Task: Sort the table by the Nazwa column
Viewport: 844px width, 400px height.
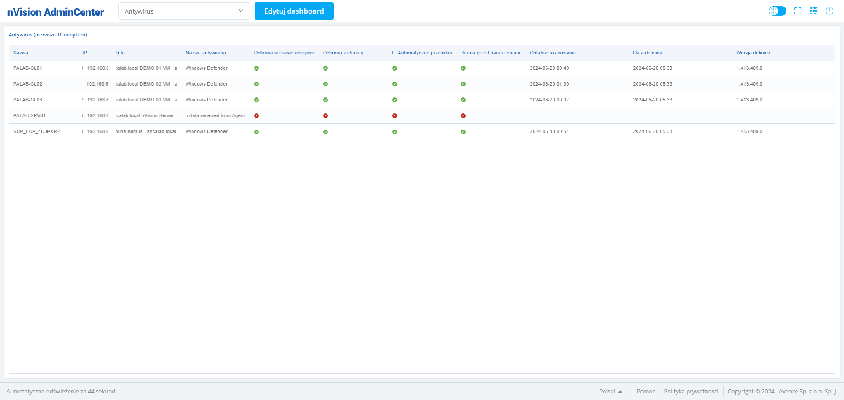Action: click(21, 53)
